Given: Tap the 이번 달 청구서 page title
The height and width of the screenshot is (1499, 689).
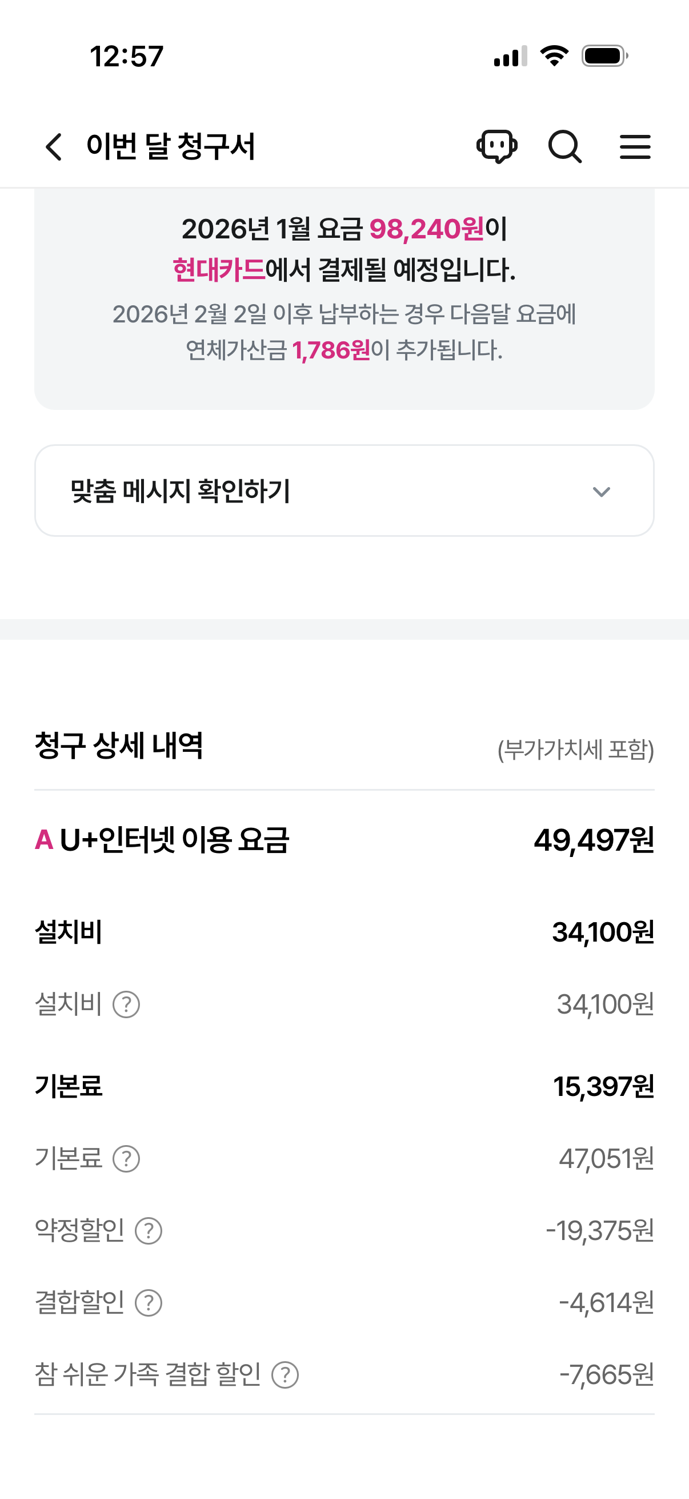Looking at the screenshot, I should coord(171,146).
